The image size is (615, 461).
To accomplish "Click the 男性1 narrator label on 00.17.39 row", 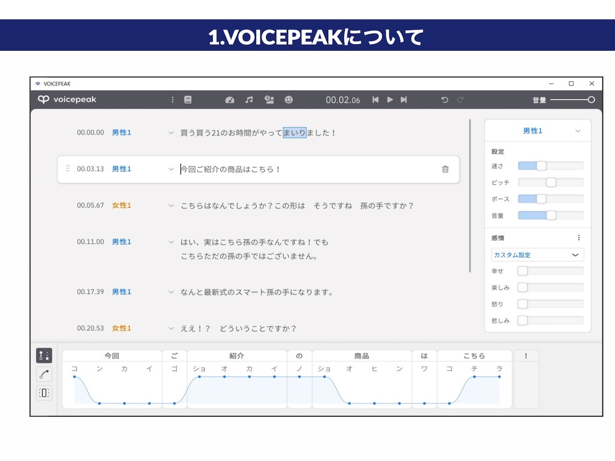I will (x=121, y=292).
